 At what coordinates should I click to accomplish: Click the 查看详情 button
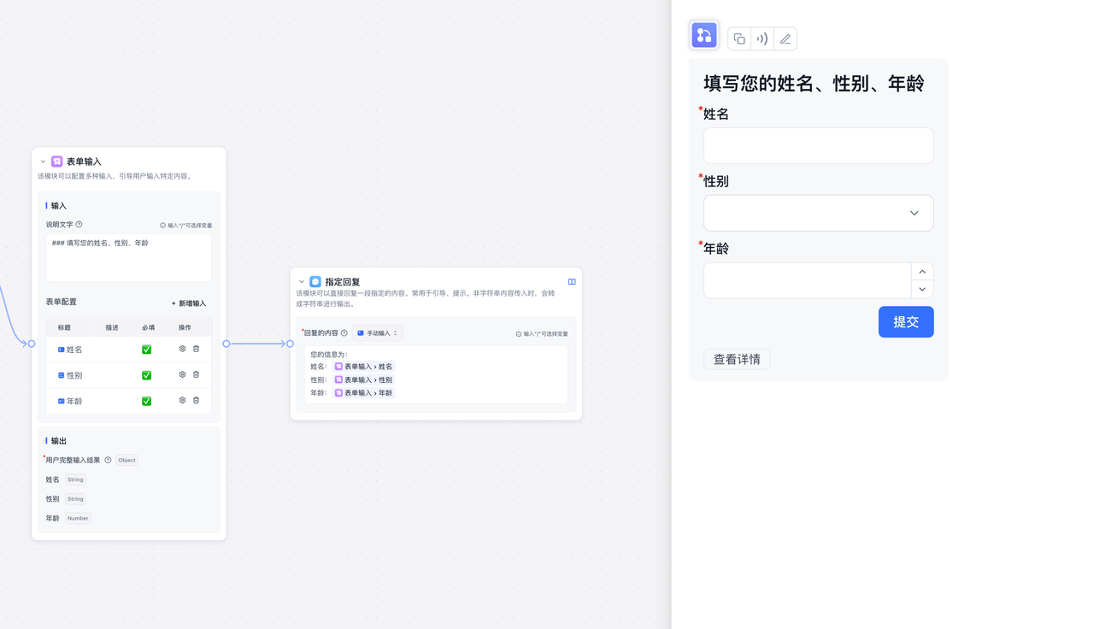point(737,359)
